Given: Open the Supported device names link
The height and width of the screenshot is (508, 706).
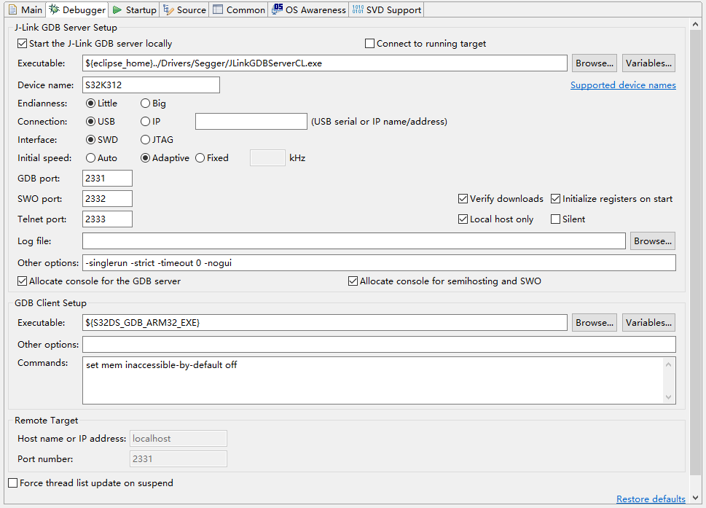Looking at the screenshot, I should (622, 85).
